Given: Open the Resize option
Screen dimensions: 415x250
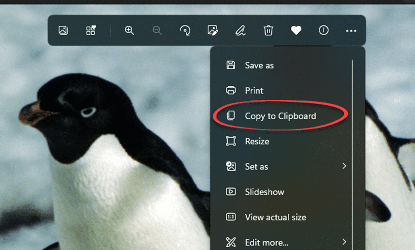Looking at the screenshot, I should click(257, 141).
